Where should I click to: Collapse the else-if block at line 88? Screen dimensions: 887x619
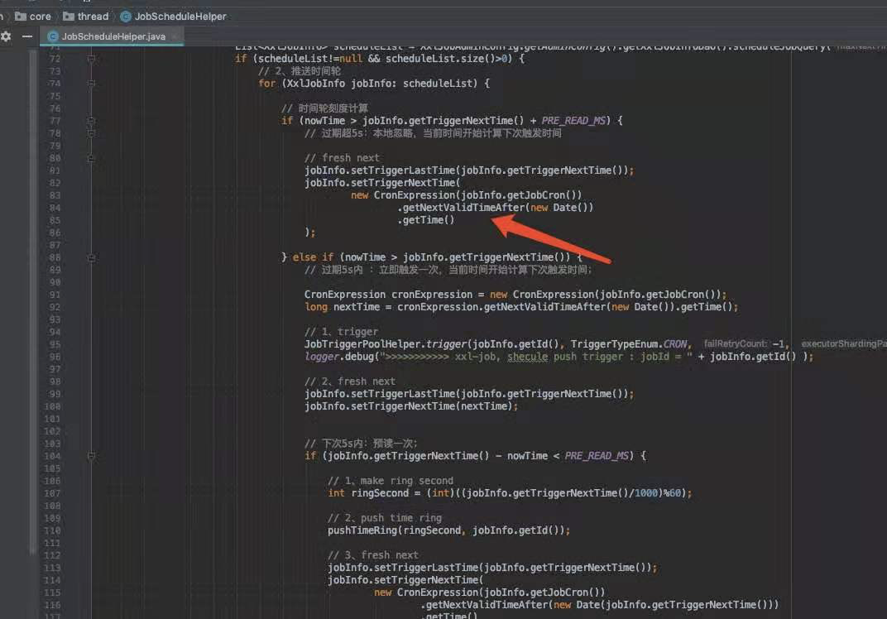(x=91, y=257)
